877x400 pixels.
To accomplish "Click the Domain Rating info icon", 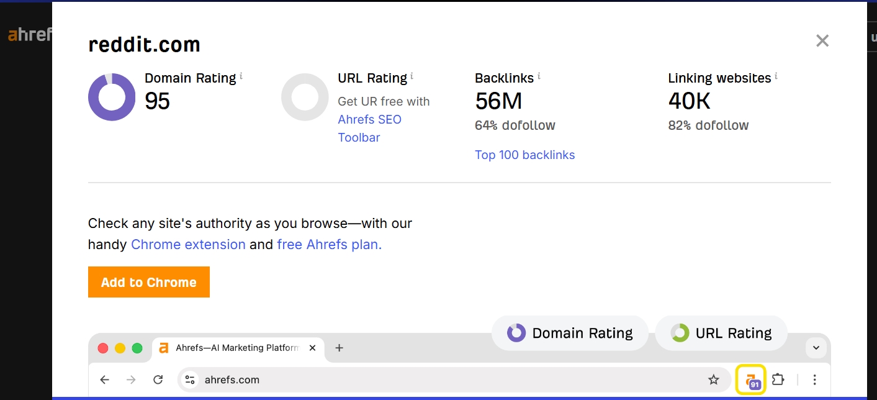I will point(241,76).
